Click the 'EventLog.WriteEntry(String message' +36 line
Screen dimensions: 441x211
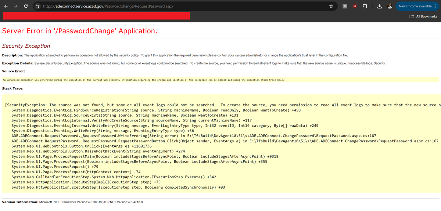[x=103, y=131]
